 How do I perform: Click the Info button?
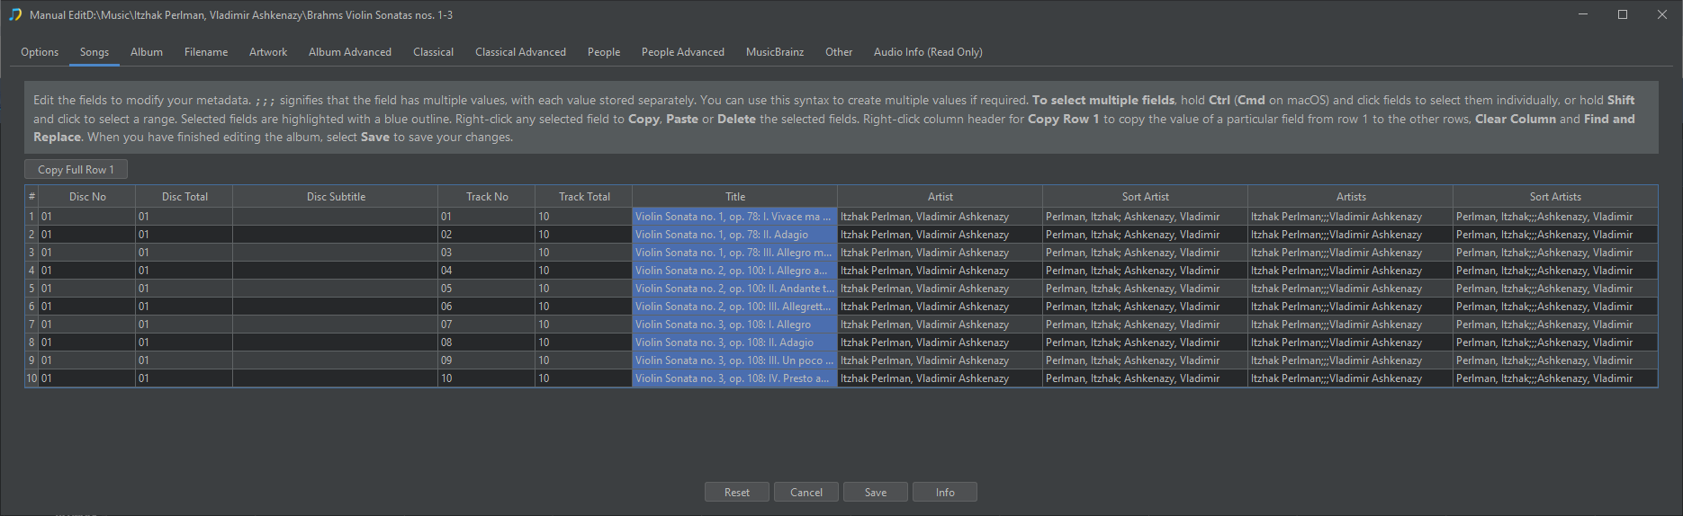click(x=945, y=492)
